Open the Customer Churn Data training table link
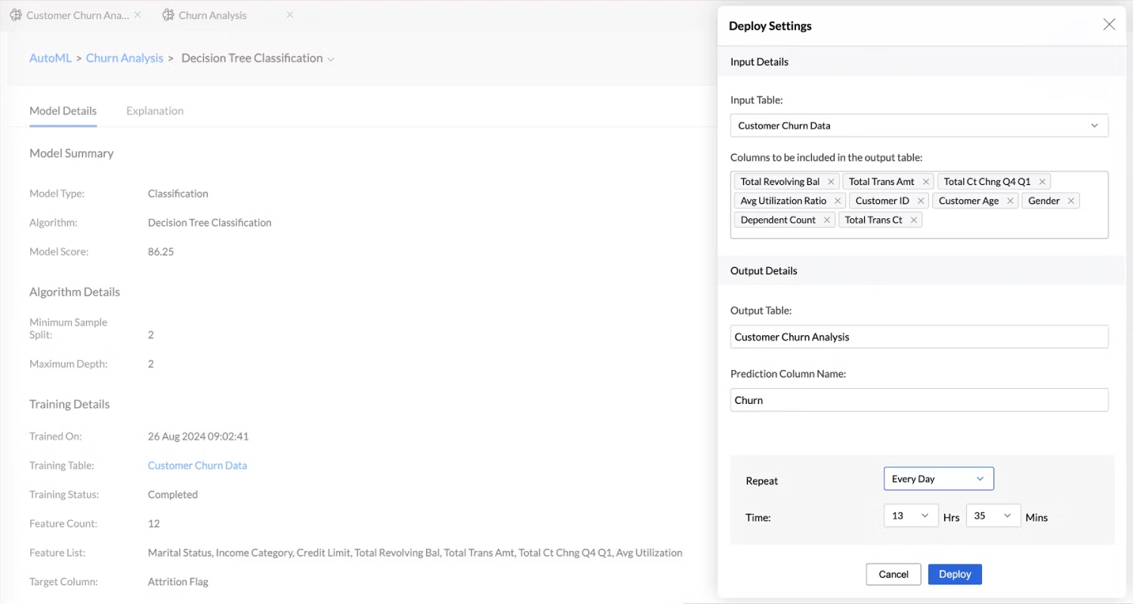The height and width of the screenshot is (604, 1133). click(197, 465)
